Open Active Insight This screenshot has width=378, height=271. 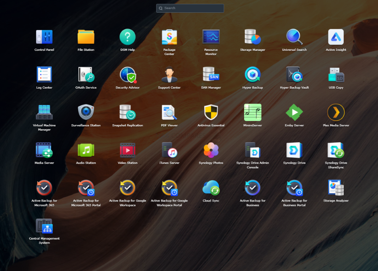click(x=336, y=37)
